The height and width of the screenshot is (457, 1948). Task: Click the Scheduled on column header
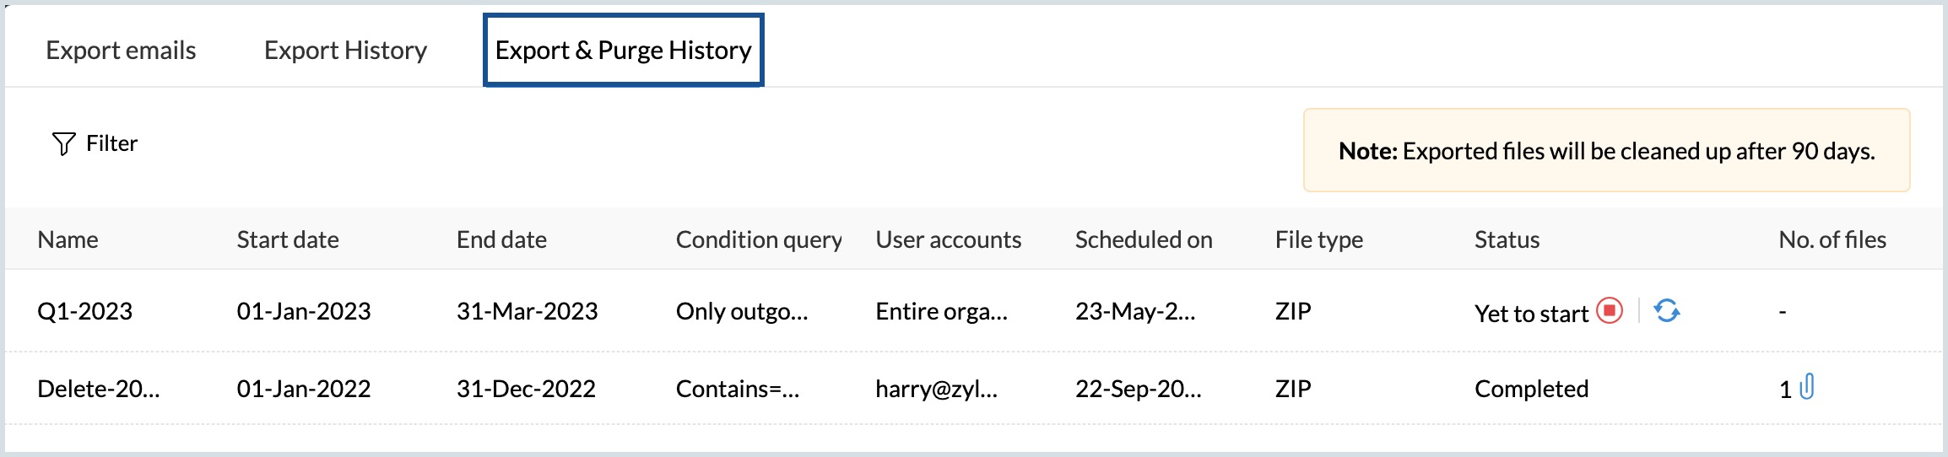[x=1143, y=239]
